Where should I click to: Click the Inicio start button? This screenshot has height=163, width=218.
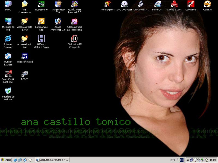click(x=6, y=160)
